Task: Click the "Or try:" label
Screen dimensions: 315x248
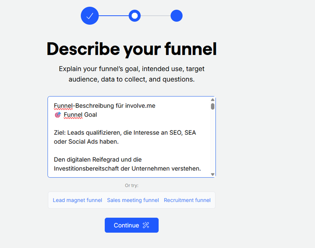Action: point(131,185)
